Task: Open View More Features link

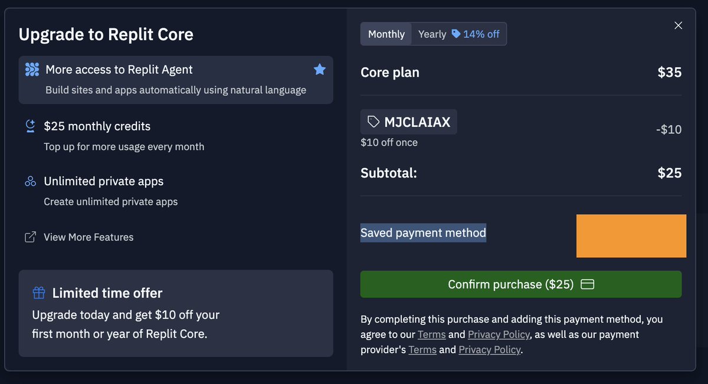Action: (88, 237)
